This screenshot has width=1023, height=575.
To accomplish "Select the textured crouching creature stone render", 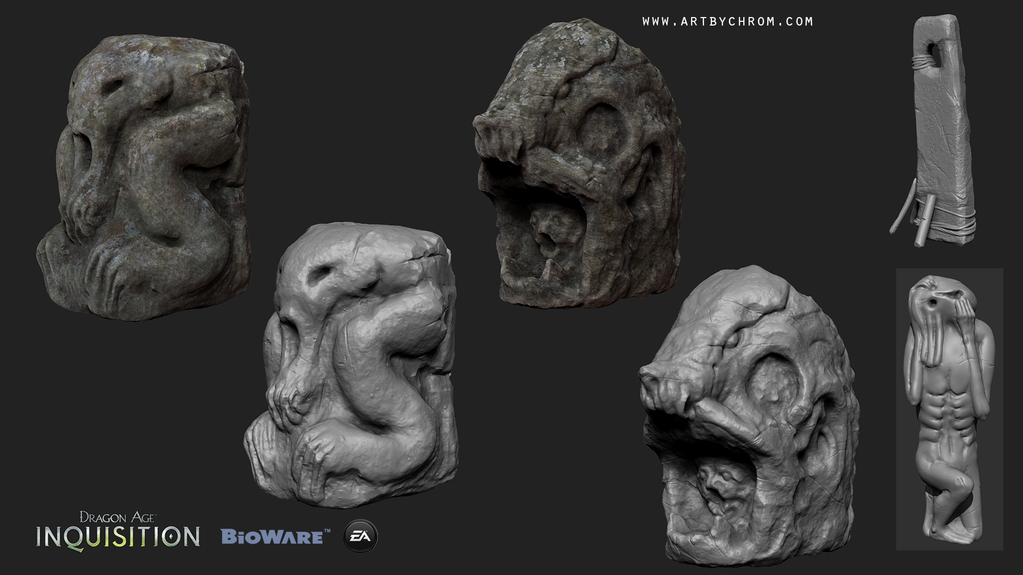I will (143, 178).
